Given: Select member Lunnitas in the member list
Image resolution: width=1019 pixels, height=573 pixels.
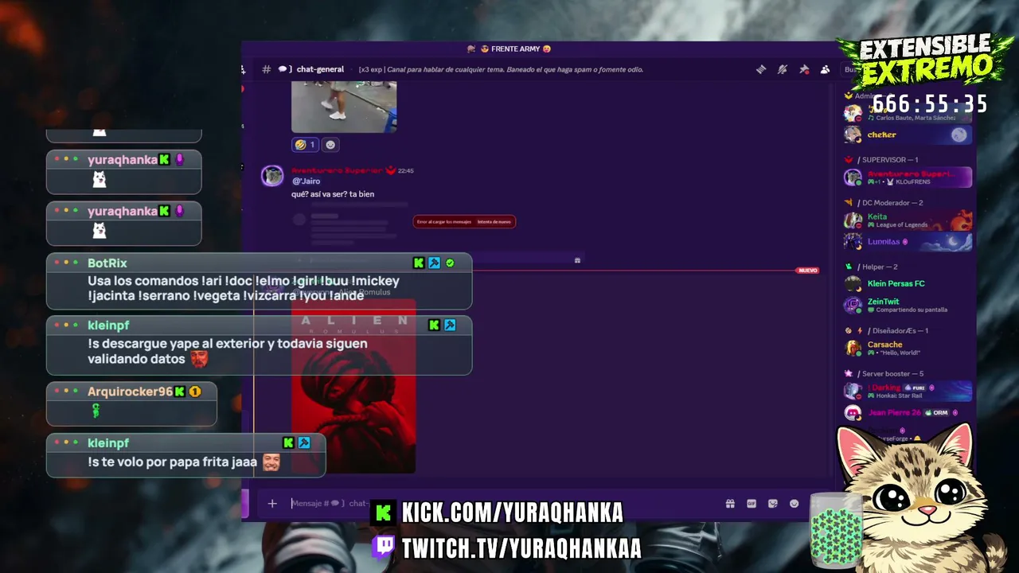Looking at the screenshot, I should point(908,241).
